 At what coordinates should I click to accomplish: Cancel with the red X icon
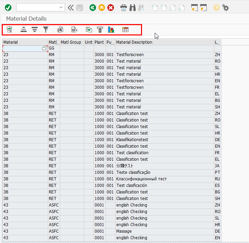[x=111, y=8]
